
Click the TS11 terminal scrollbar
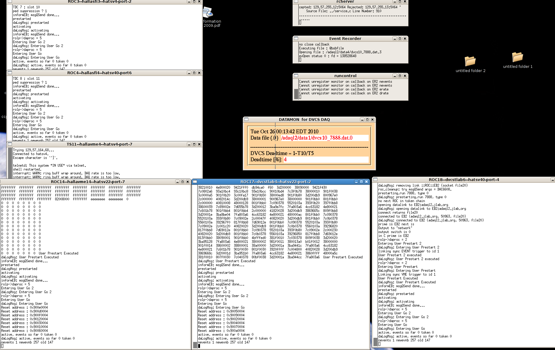[10, 163]
